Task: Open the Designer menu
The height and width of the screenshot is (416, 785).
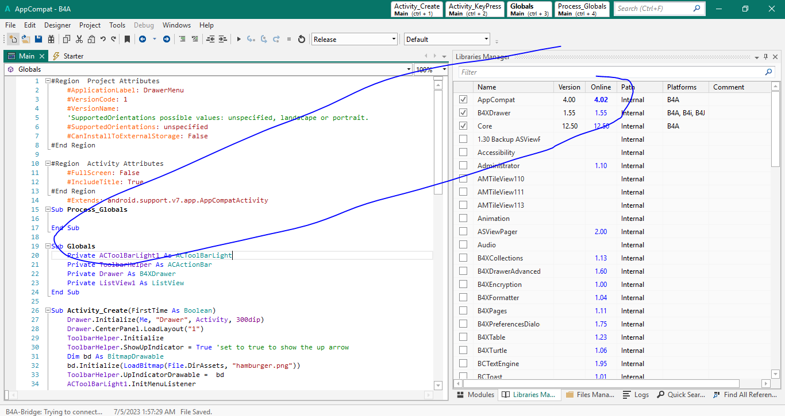Action: [x=57, y=25]
